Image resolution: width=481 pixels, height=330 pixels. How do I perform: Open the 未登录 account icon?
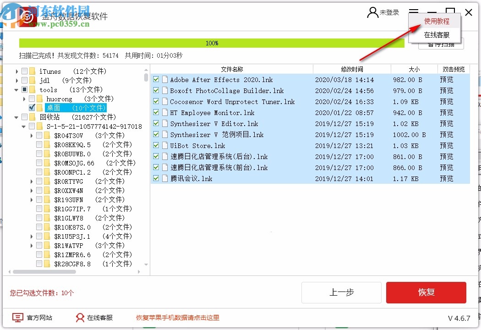pos(372,12)
